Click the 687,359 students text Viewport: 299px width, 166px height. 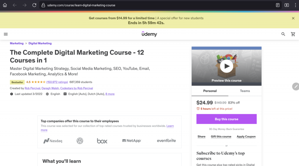(81, 82)
